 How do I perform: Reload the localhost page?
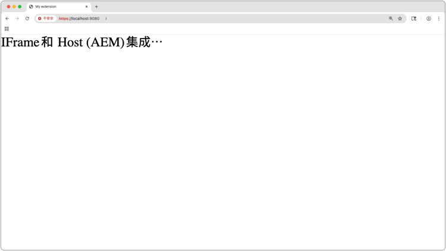pos(27,18)
